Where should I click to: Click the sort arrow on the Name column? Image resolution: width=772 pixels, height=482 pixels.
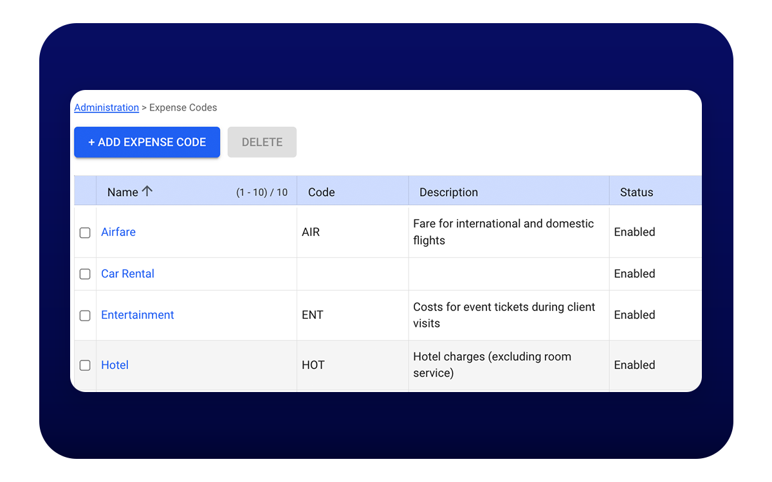click(147, 191)
